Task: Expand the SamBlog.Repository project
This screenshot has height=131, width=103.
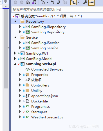Action: 20,32
